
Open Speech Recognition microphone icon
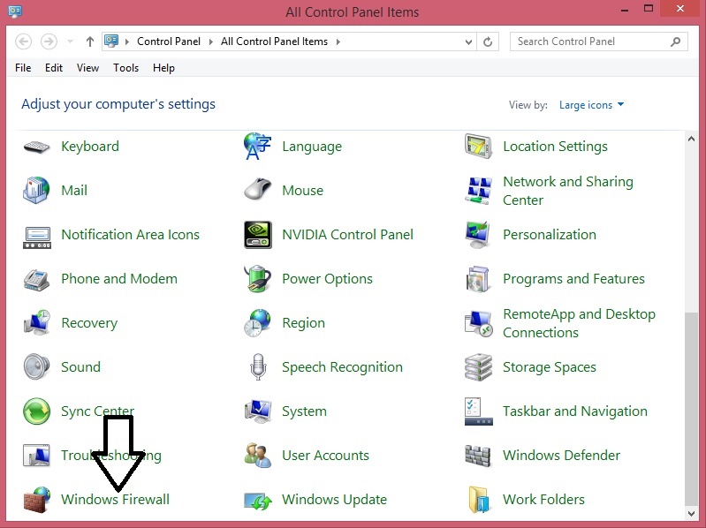pos(258,367)
